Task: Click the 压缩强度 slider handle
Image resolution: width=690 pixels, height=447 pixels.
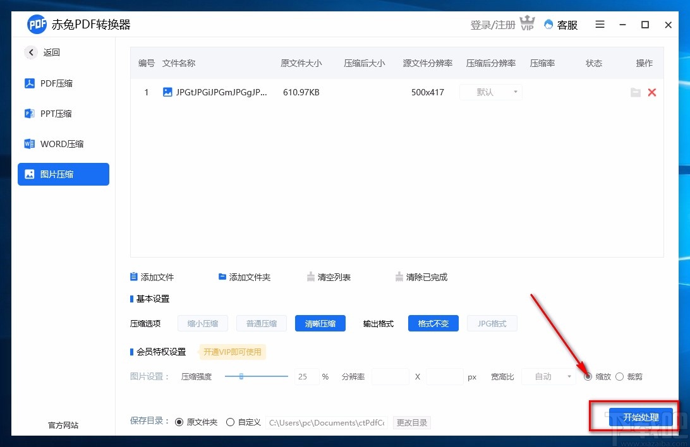Action: point(242,376)
